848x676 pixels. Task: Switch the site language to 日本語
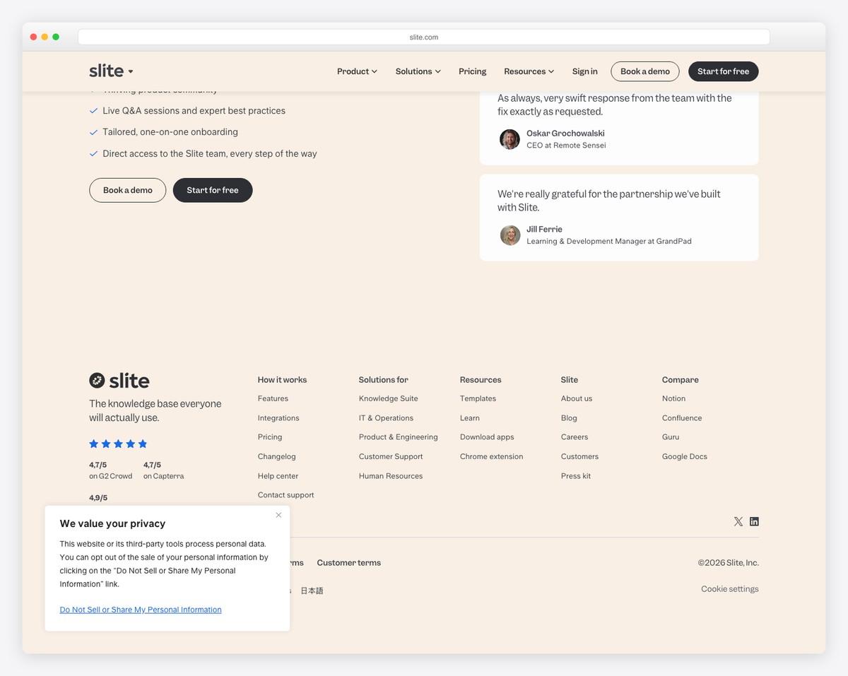(x=312, y=590)
